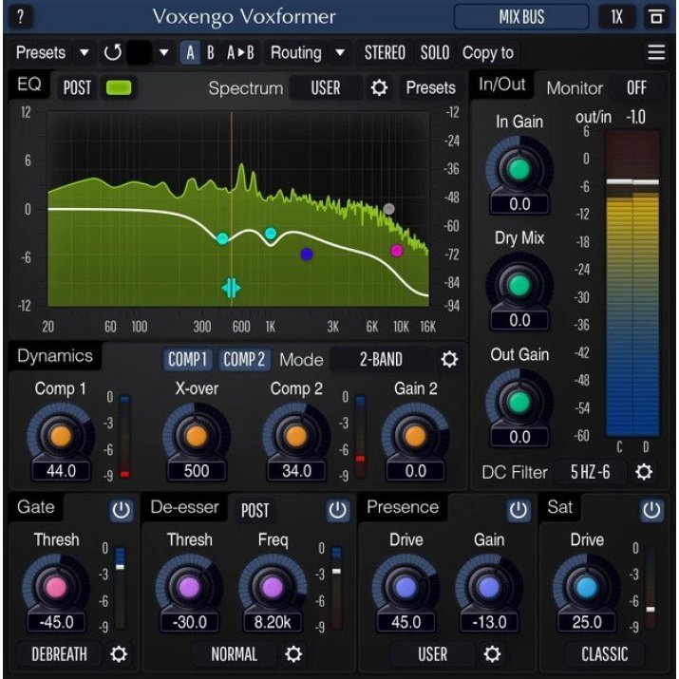Click the De-esser Freq purple knob
The image size is (679, 679).
[x=273, y=588]
